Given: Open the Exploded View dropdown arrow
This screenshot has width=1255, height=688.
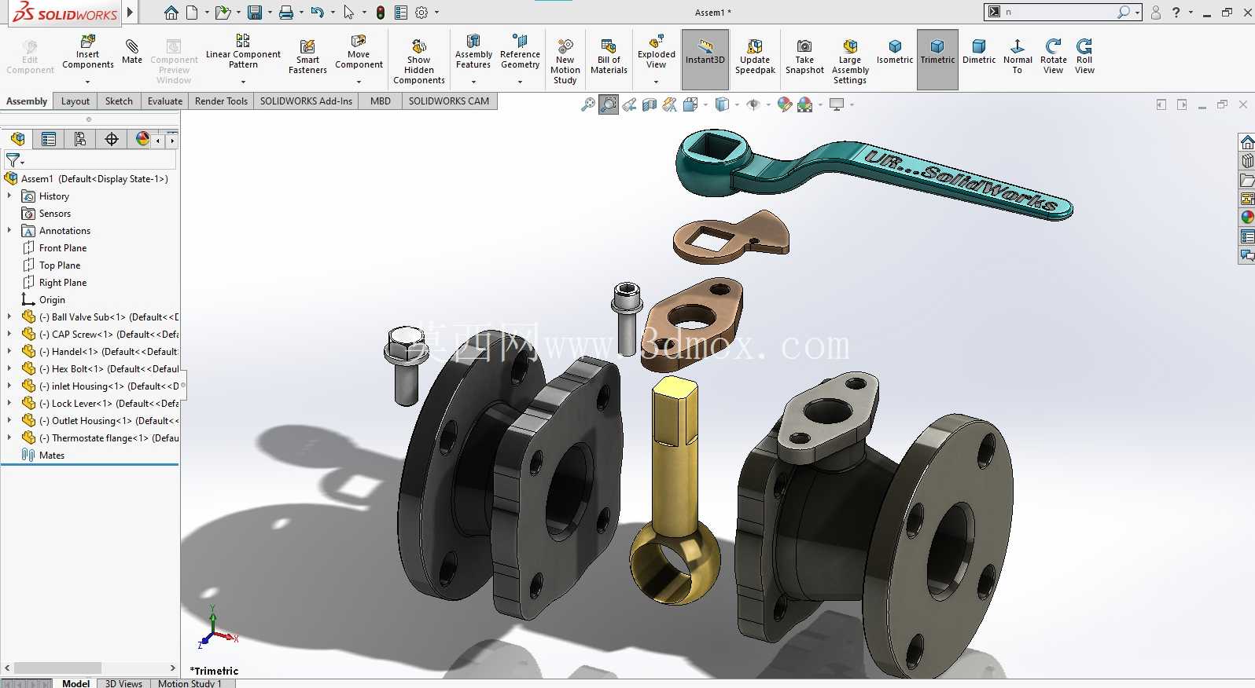Looking at the screenshot, I should point(657,82).
